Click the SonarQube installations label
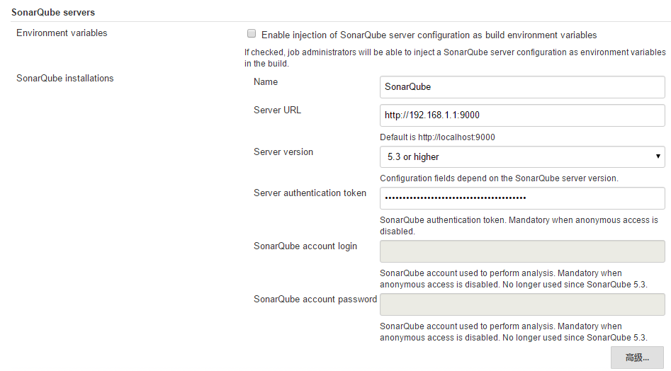Image resolution: width=671 pixels, height=371 pixels. [x=65, y=78]
